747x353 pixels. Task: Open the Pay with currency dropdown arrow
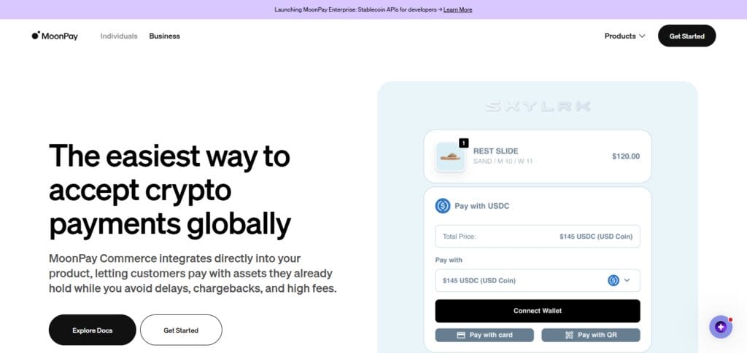[627, 280]
